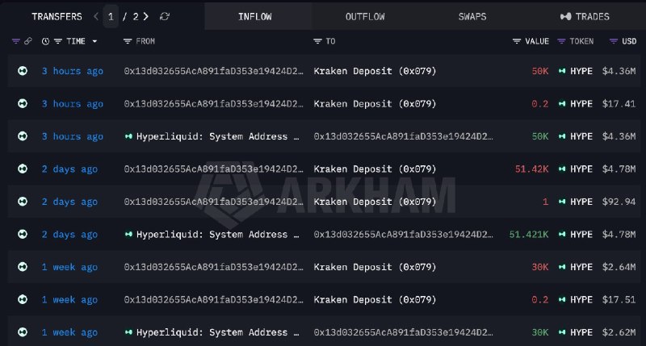Filter by TOKEN column
This screenshot has height=346, width=646.
coord(561,41)
